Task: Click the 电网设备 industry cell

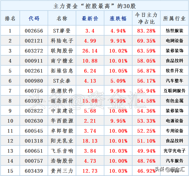Action: (x=175, y=41)
